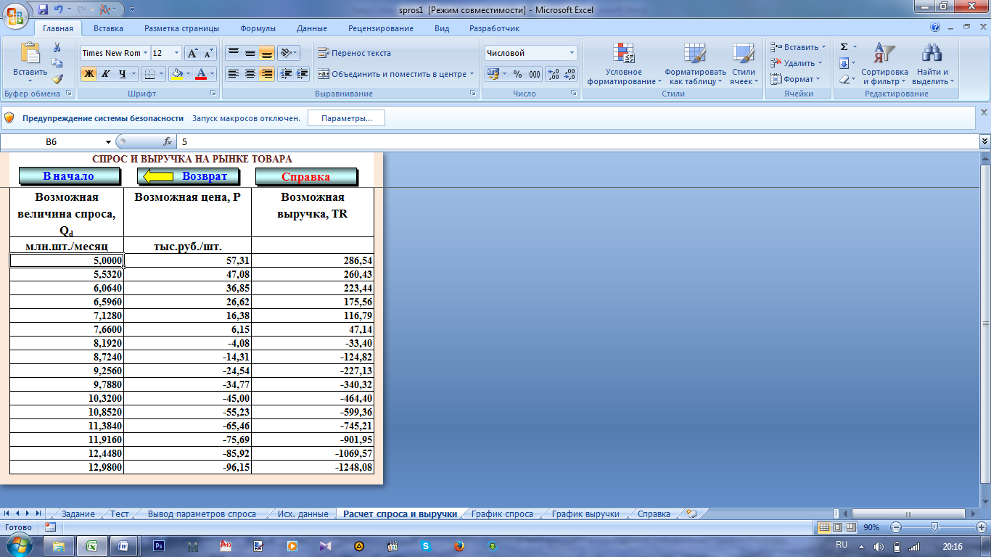Align text to bottom of cell

266,53
